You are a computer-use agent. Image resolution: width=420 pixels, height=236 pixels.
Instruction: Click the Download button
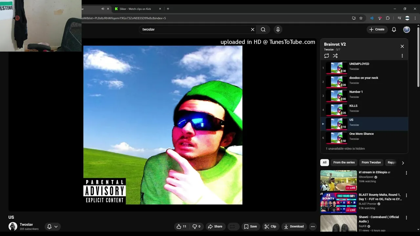(x=294, y=226)
